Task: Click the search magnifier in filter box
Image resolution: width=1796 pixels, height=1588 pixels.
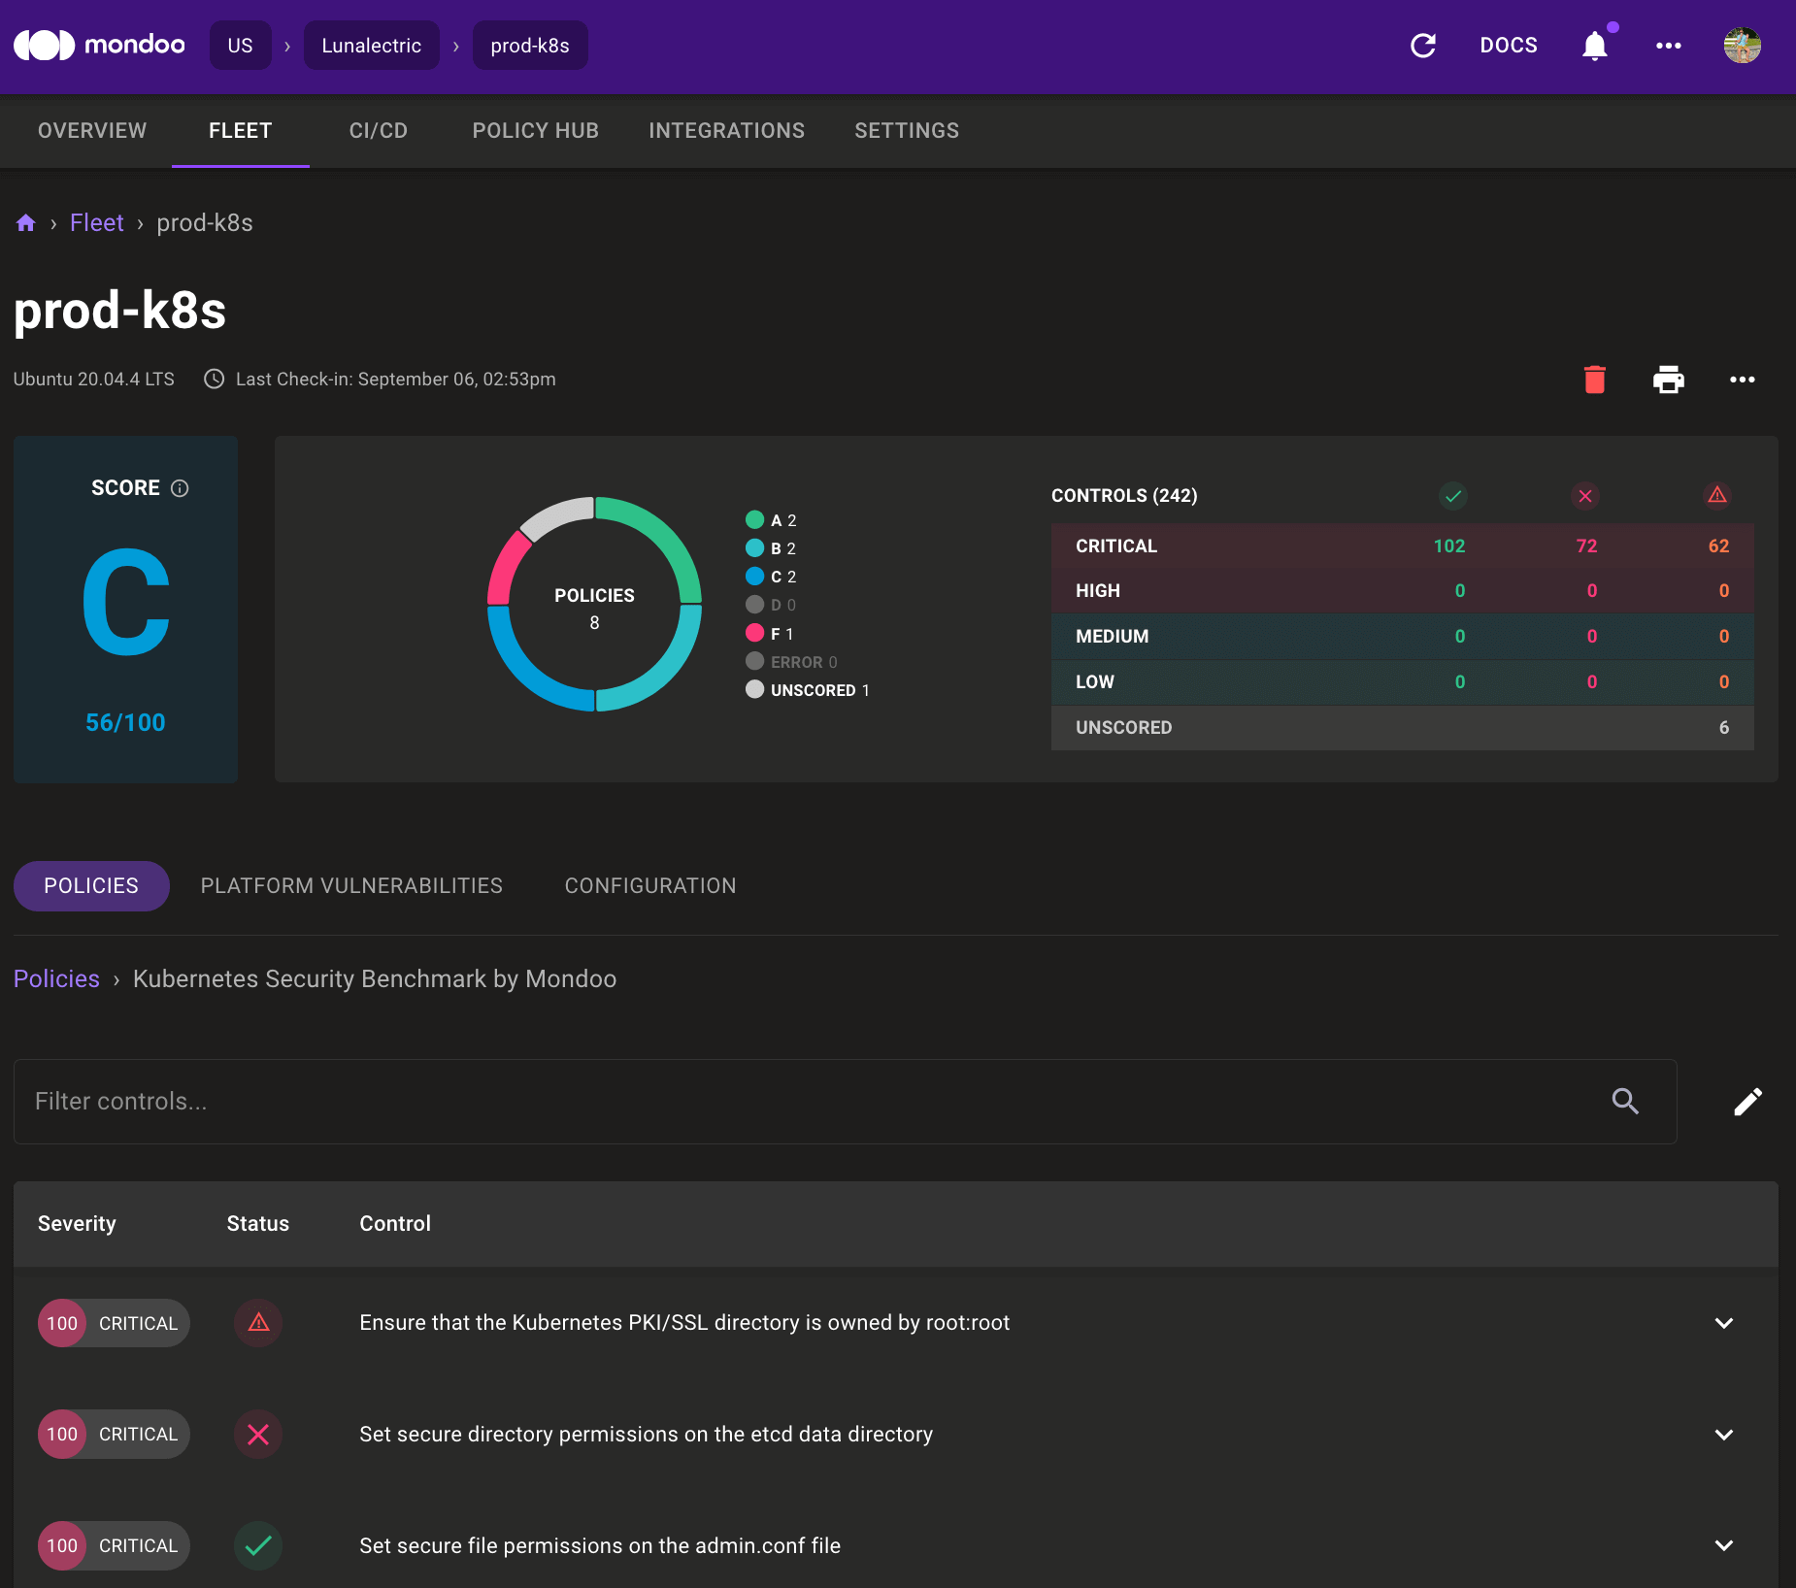Action: (x=1625, y=1102)
